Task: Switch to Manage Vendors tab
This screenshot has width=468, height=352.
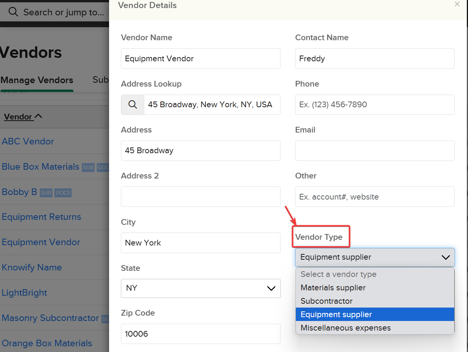Action: (x=37, y=80)
